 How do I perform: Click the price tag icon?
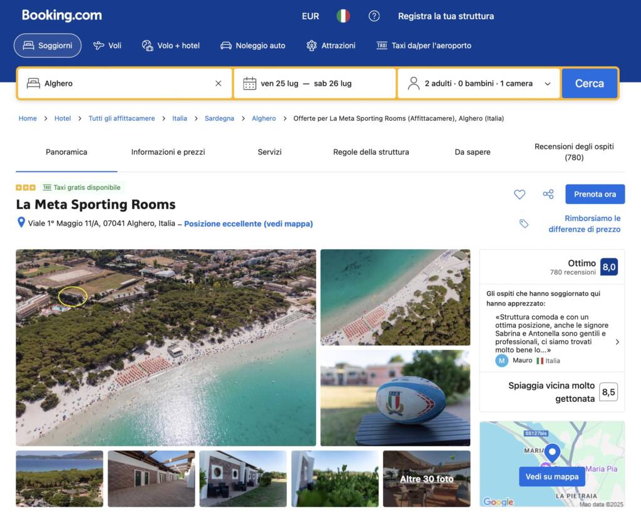(524, 223)
